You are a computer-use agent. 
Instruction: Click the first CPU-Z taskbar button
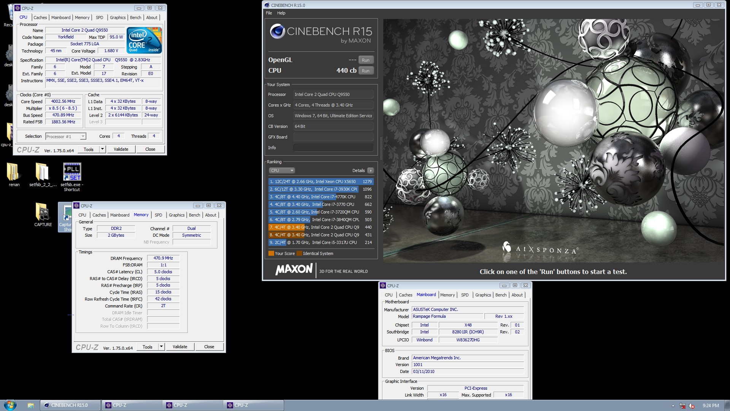(131, 405)
